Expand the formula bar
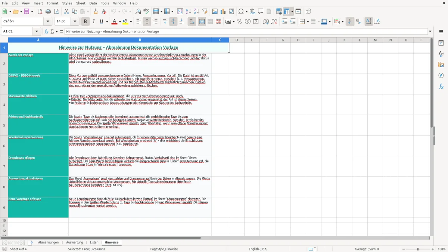The height and width of the screenshot is (252, 448). pos(430,31)
